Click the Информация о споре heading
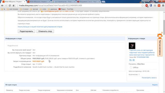 (x=14, y=38)
